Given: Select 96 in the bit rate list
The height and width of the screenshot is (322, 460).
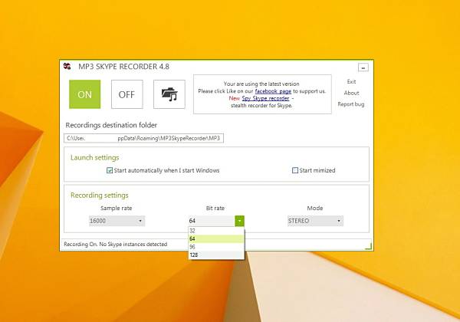Looking at the screenshot, I should coord(216,247).
